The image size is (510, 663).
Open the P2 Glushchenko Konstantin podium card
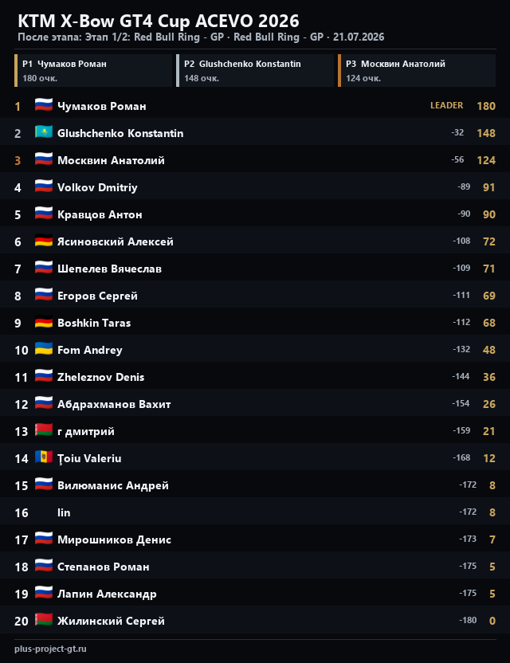click(255, 71)
